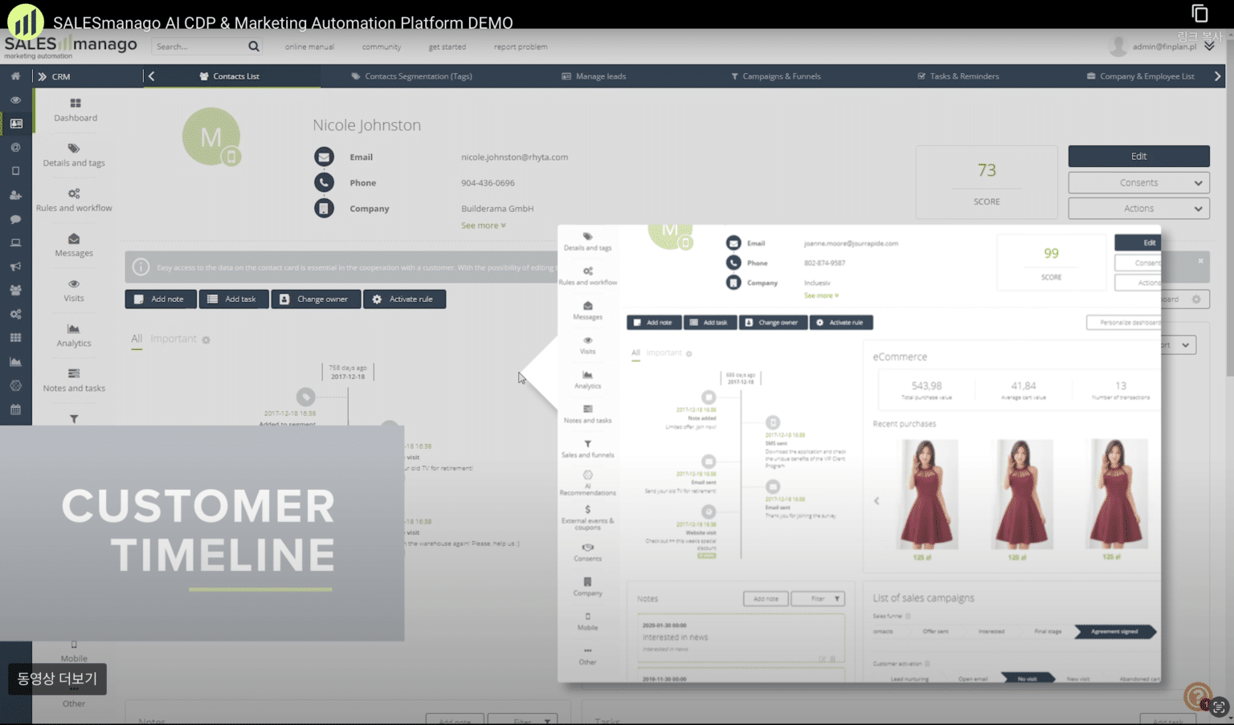Open the megaphone campaigns sidebar icon
1234x725 pixels.
(15, 267)
